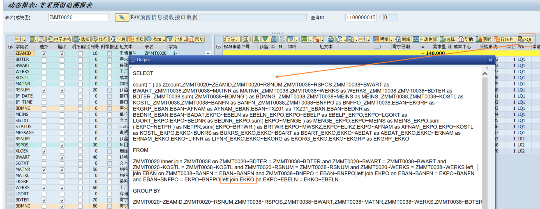
Task: Open the sigma total dropdown arrow
Action: coord(310,39)
